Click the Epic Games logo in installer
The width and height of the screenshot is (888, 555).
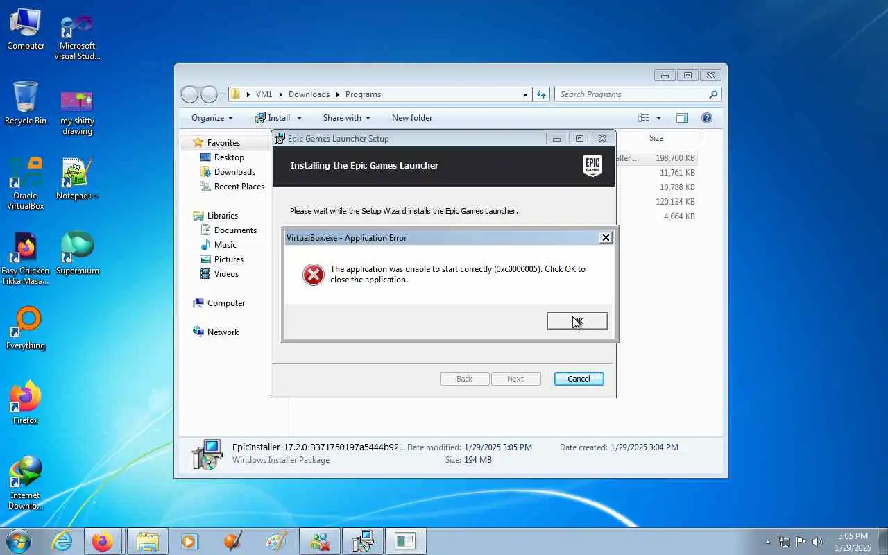pyautogui.click(x=592, y=166)
